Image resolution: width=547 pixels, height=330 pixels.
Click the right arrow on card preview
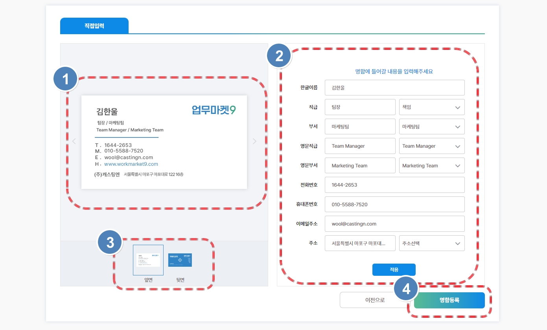click(254, 141)
